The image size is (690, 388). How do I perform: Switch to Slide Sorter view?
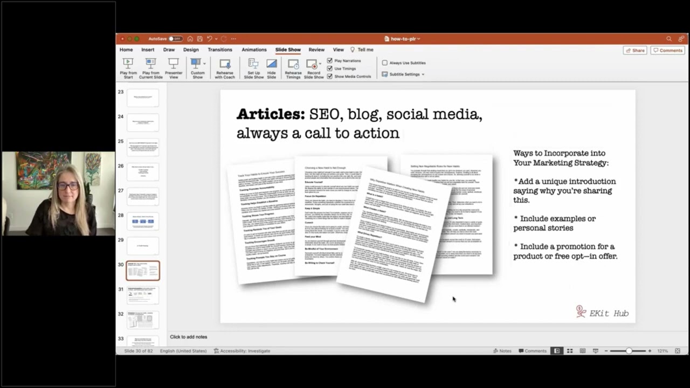tap(570, 351)
